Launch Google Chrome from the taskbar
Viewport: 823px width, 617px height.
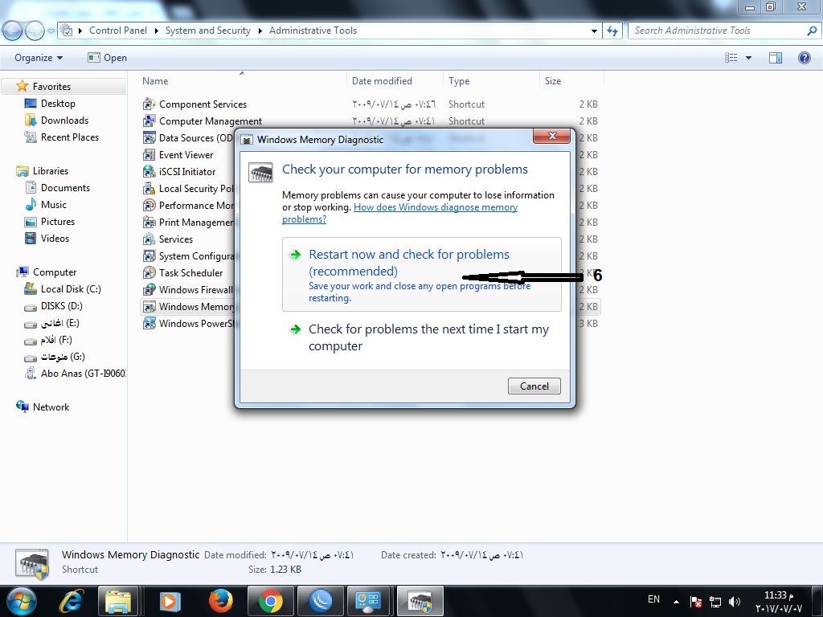click(x=270, y=601)
